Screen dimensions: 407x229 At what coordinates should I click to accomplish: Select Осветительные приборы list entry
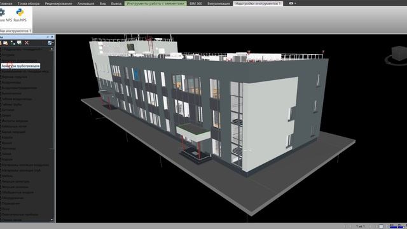(x=20, y=214)
